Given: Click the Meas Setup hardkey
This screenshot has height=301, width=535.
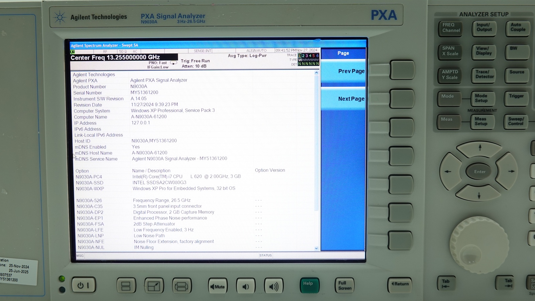Looking at the screenshot, I should (x=483, y=122).
